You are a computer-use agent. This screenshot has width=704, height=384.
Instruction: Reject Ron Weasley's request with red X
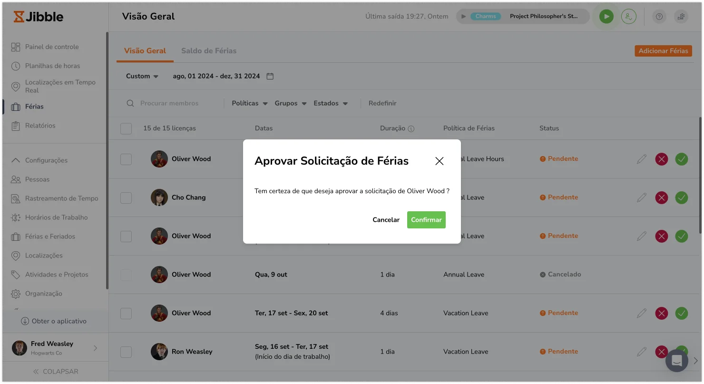pyautogui.click(x=661, y=352)
